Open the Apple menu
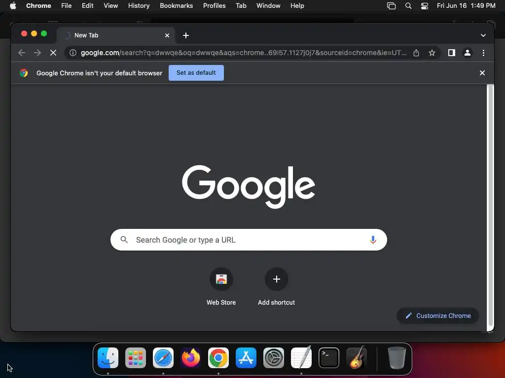Image resolution: width=505 pixels, height=378 pixels. coord(13,5)
